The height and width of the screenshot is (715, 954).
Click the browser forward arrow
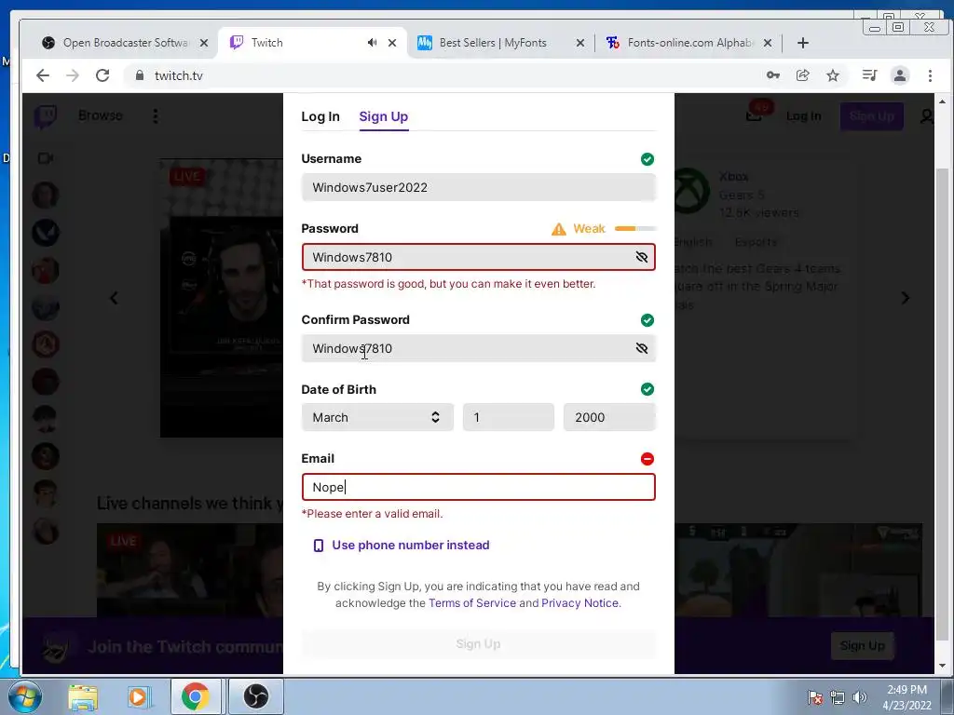(x=73, y=75)
